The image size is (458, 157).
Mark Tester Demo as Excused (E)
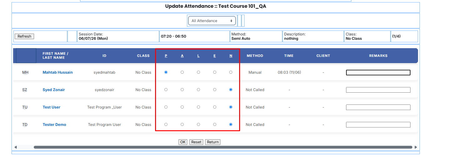(x=215, y=124)
